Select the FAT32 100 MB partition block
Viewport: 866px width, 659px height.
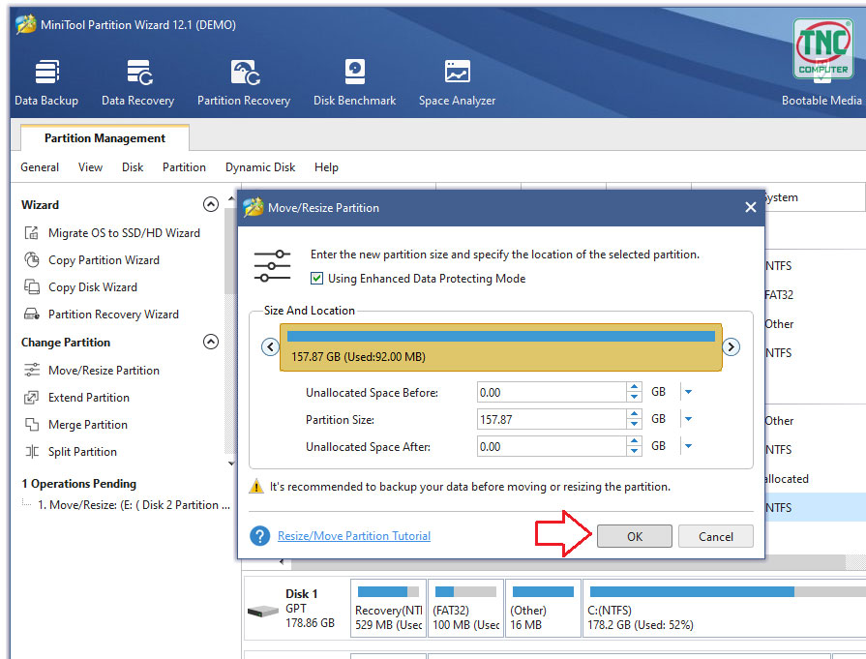tap(465, 608)
